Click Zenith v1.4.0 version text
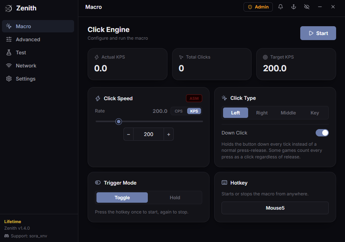This screenshot has width=345, height=242. (17, 228)
